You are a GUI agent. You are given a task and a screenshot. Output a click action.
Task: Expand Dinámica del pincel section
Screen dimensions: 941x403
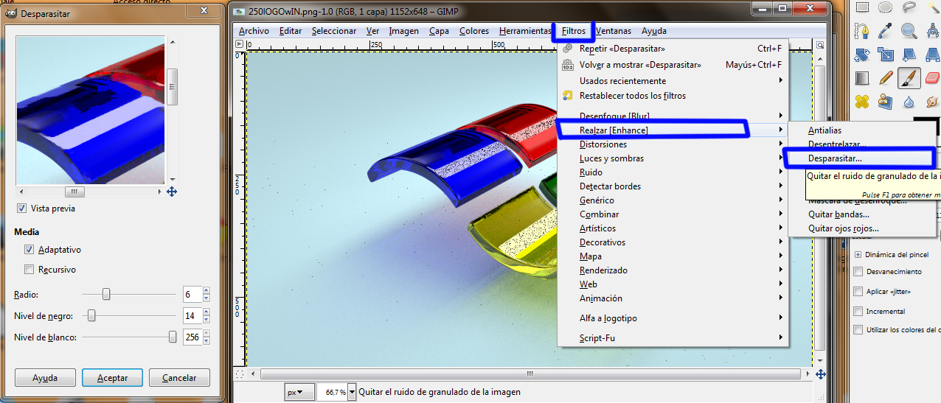[858, 254]
